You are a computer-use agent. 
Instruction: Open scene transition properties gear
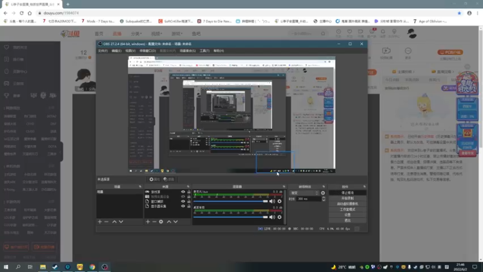tap(323, 193)
